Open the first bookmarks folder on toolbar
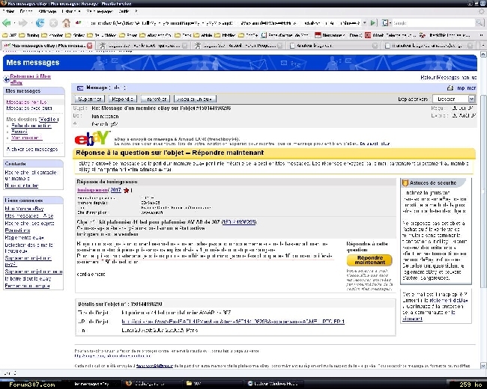Screen dimensions: 487x389 coord(9,35)
